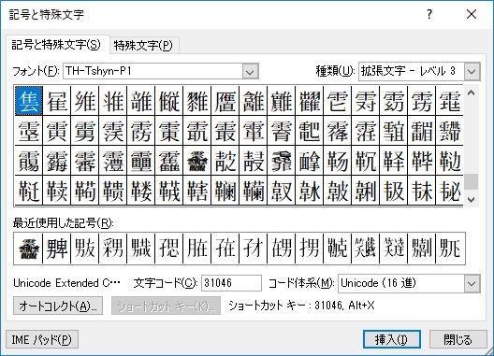Click the symbol grid scrollbar up arrow

pyautogui.click(x=471, y=93)
